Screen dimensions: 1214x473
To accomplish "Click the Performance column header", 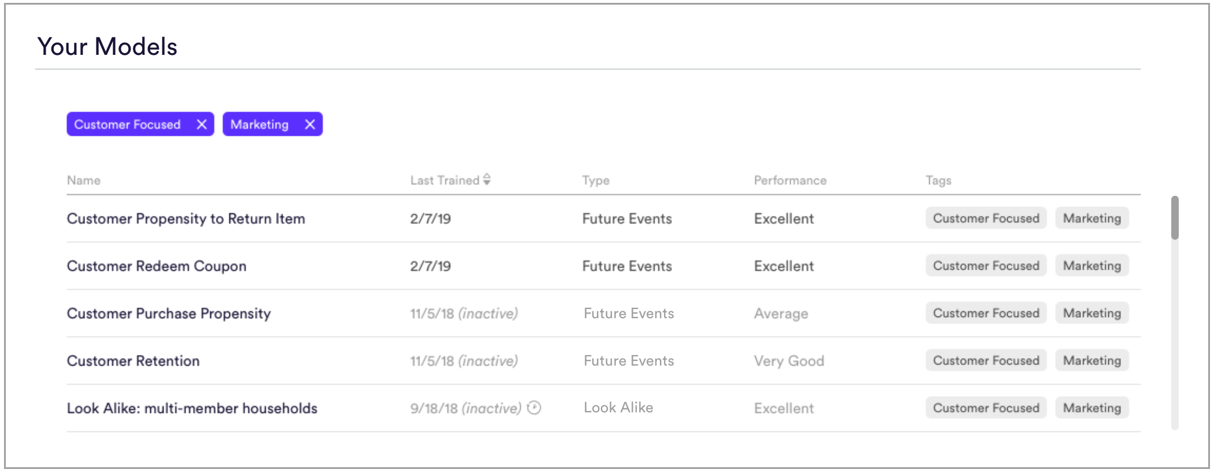I will click(790, 180).
